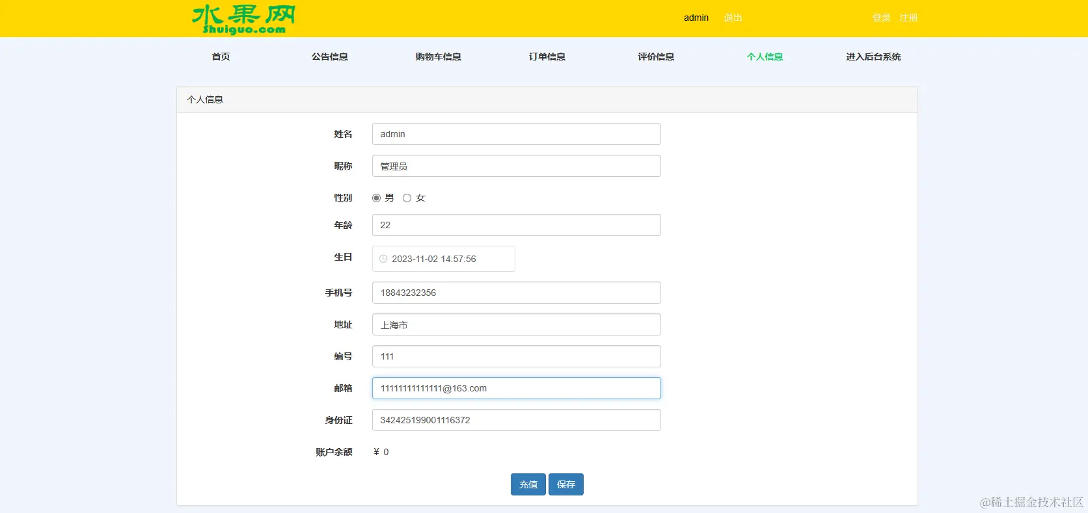Click the 水果网 Shuiguo.com logo
The image size is (1088, 513).
[243, 19]
